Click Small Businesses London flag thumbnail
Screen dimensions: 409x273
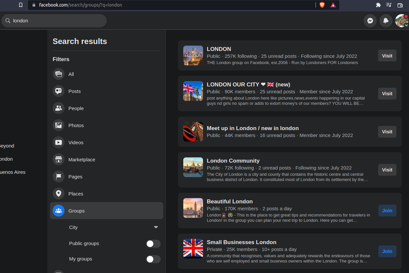[x=193, y=249]
